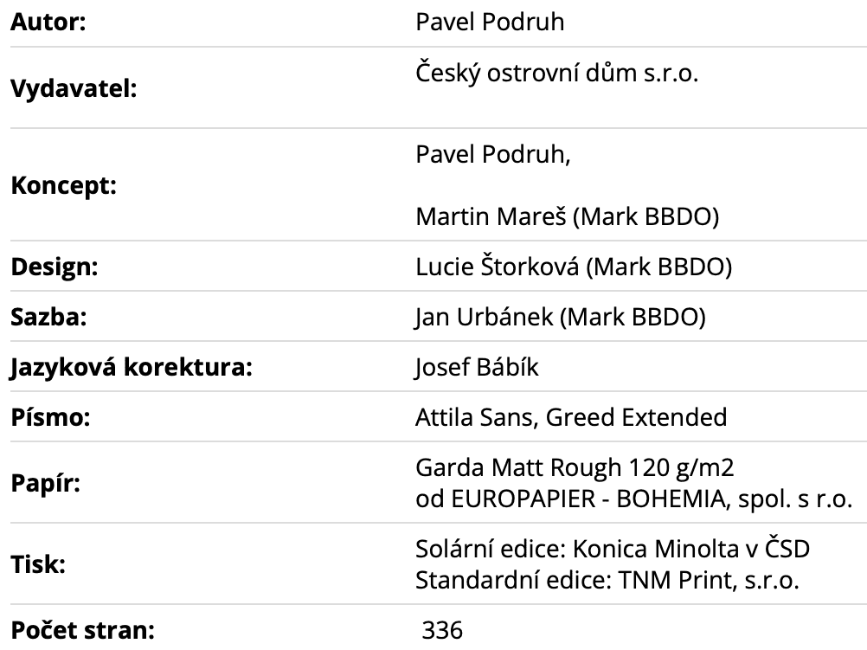Click the "Autor:" label

coord(53,22)
